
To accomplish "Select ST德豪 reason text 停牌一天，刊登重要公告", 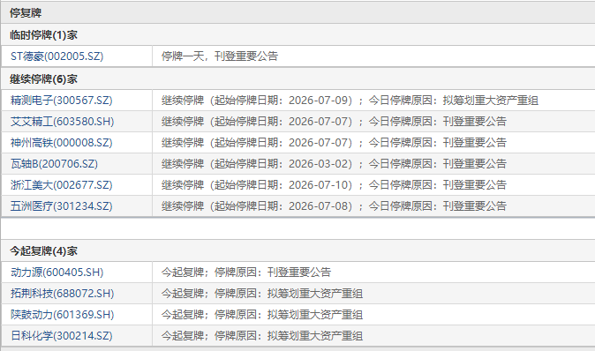I will click(x=220, y=56).
